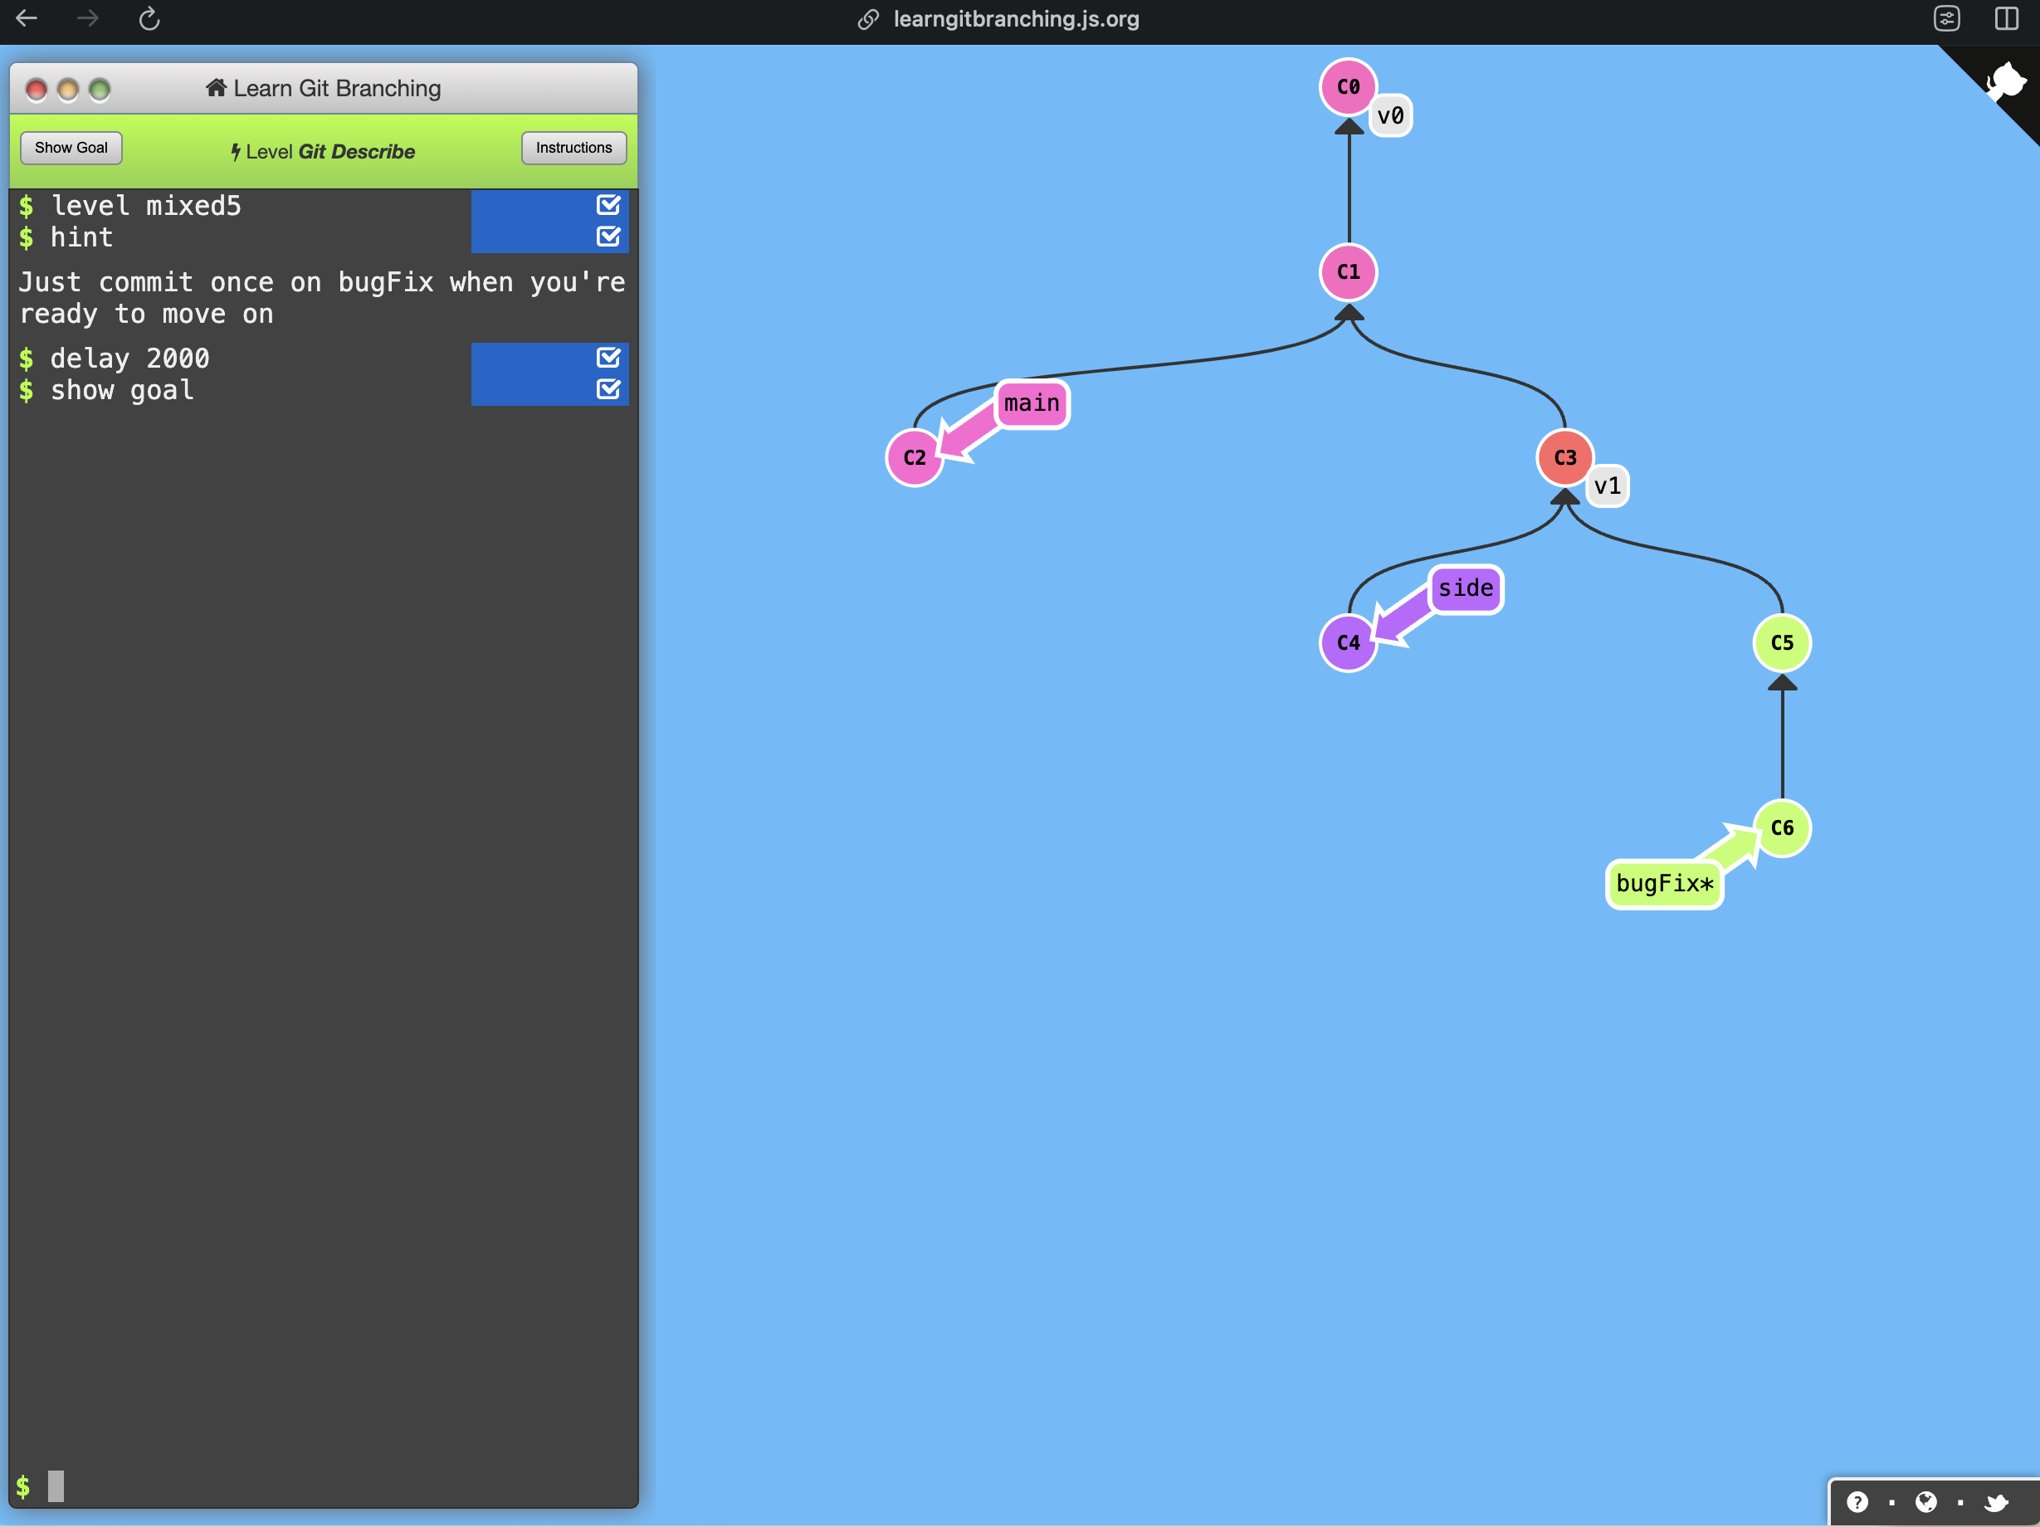Open the Instructions dialog
The image size is (2040, 1527).
573,147
